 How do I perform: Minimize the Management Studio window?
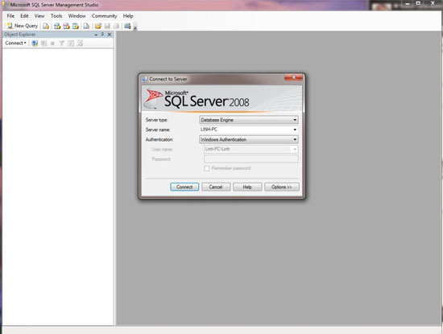408,4
